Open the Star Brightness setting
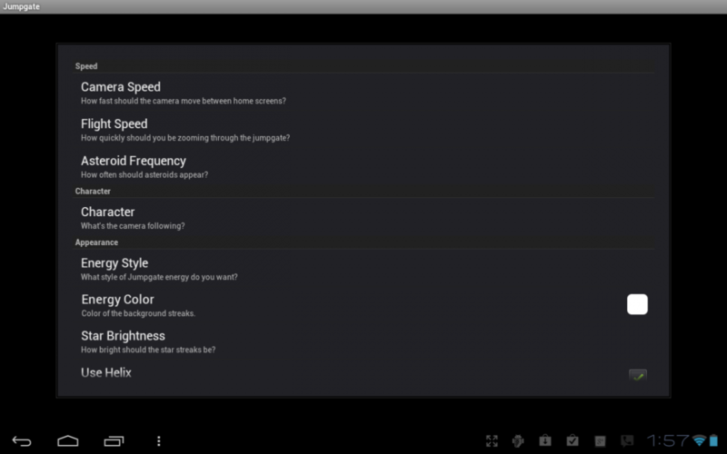The width and height of the screenshot is (727, 454). click(363, 341)
